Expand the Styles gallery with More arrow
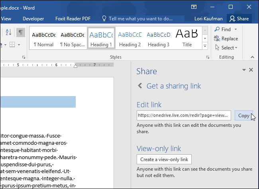The image size is (259, 189). pyautogui.click(x=206, y=46)
